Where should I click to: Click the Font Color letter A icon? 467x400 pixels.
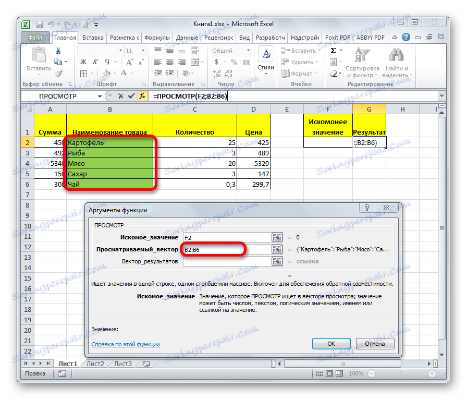(x=124, y=73)
